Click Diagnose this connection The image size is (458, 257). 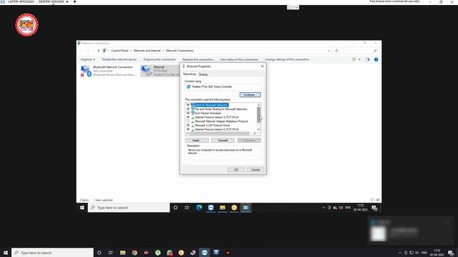160,59
